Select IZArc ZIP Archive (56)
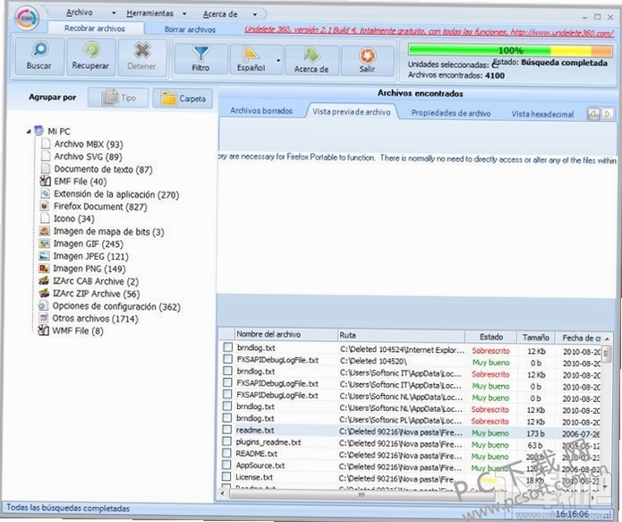Screen dimensions: 622x522 [x=89, y=294]
